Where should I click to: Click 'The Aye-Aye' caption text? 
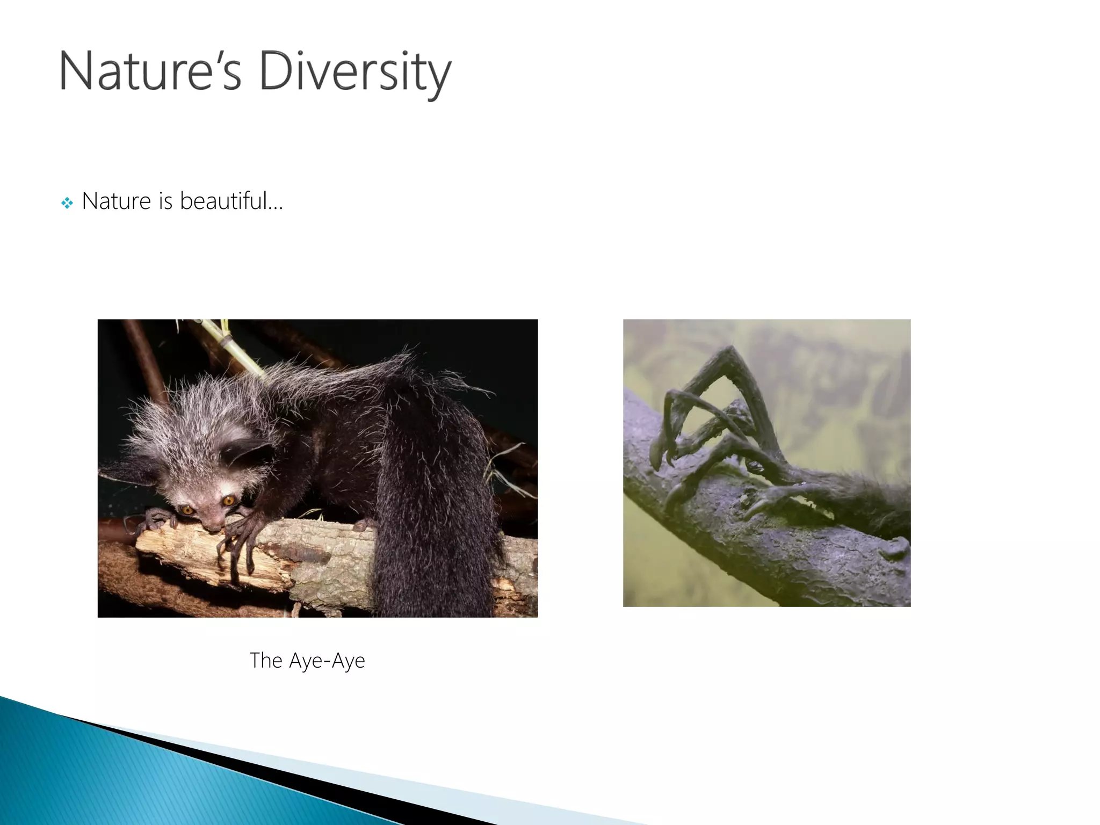coord(307,660)
